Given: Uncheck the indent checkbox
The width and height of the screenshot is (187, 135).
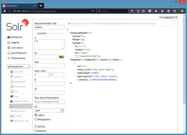Looking at the screenshot, I should (36, 115).
